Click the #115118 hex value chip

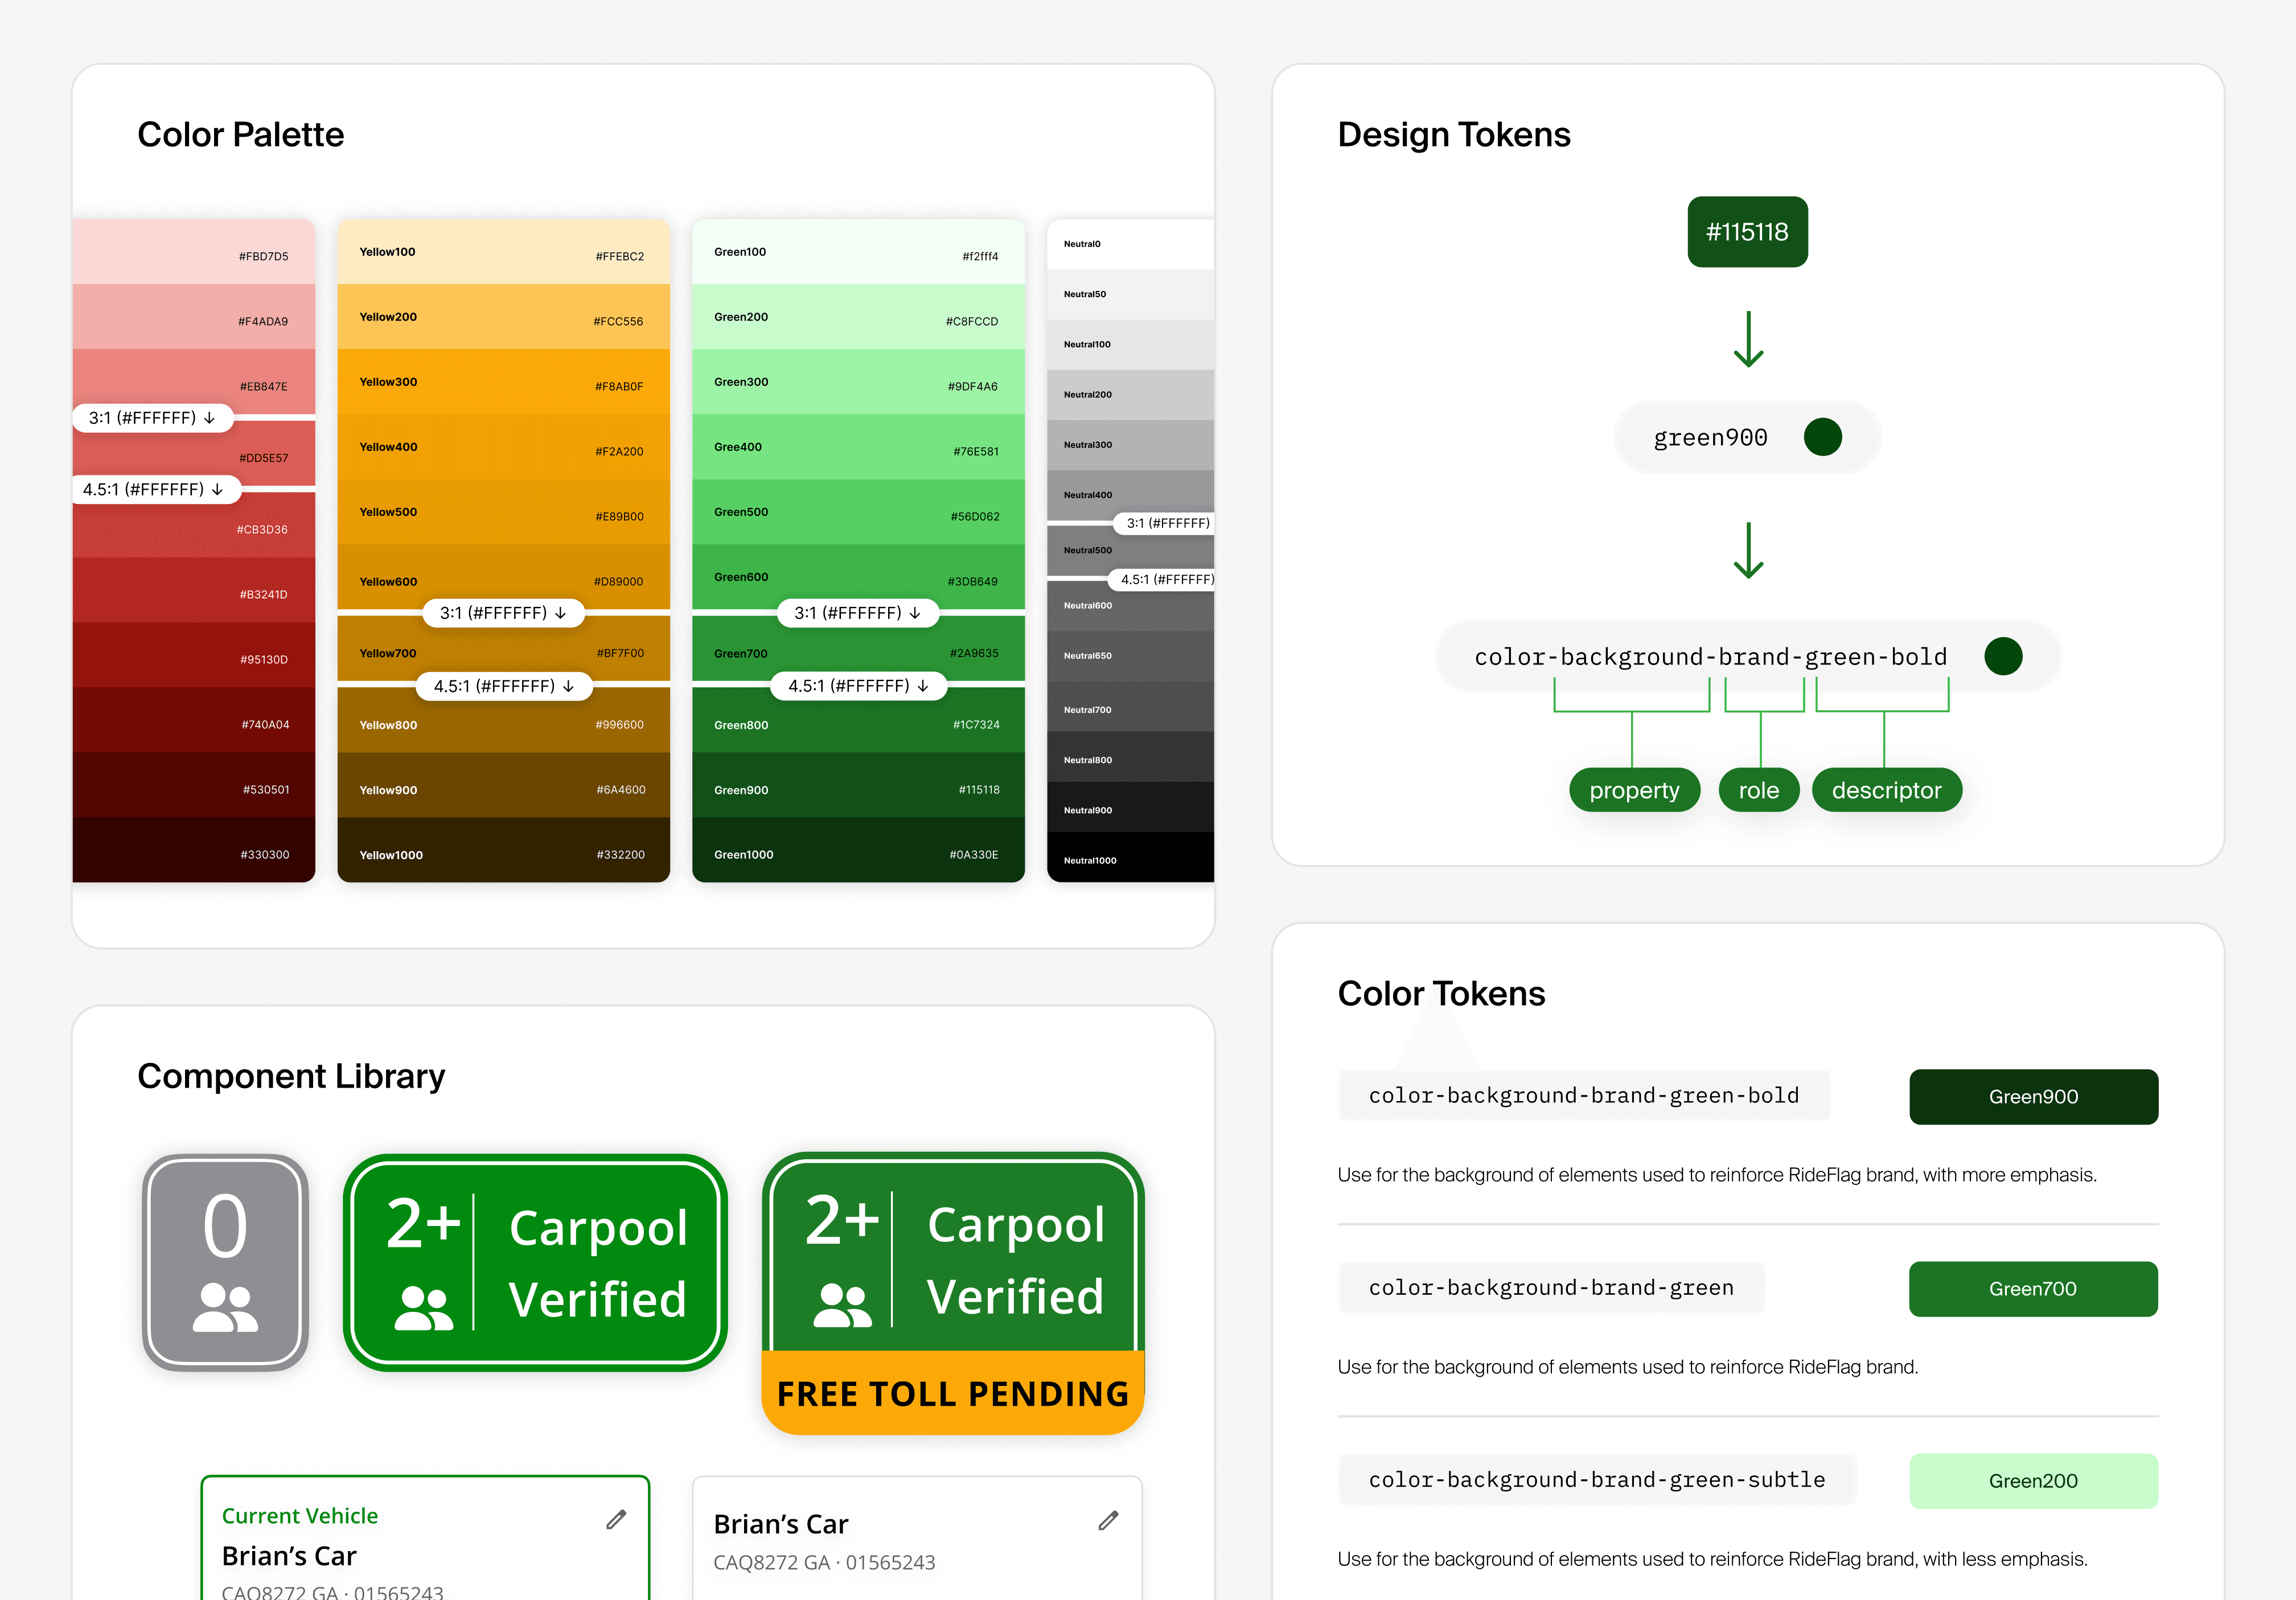click(x=1747, y=232)
